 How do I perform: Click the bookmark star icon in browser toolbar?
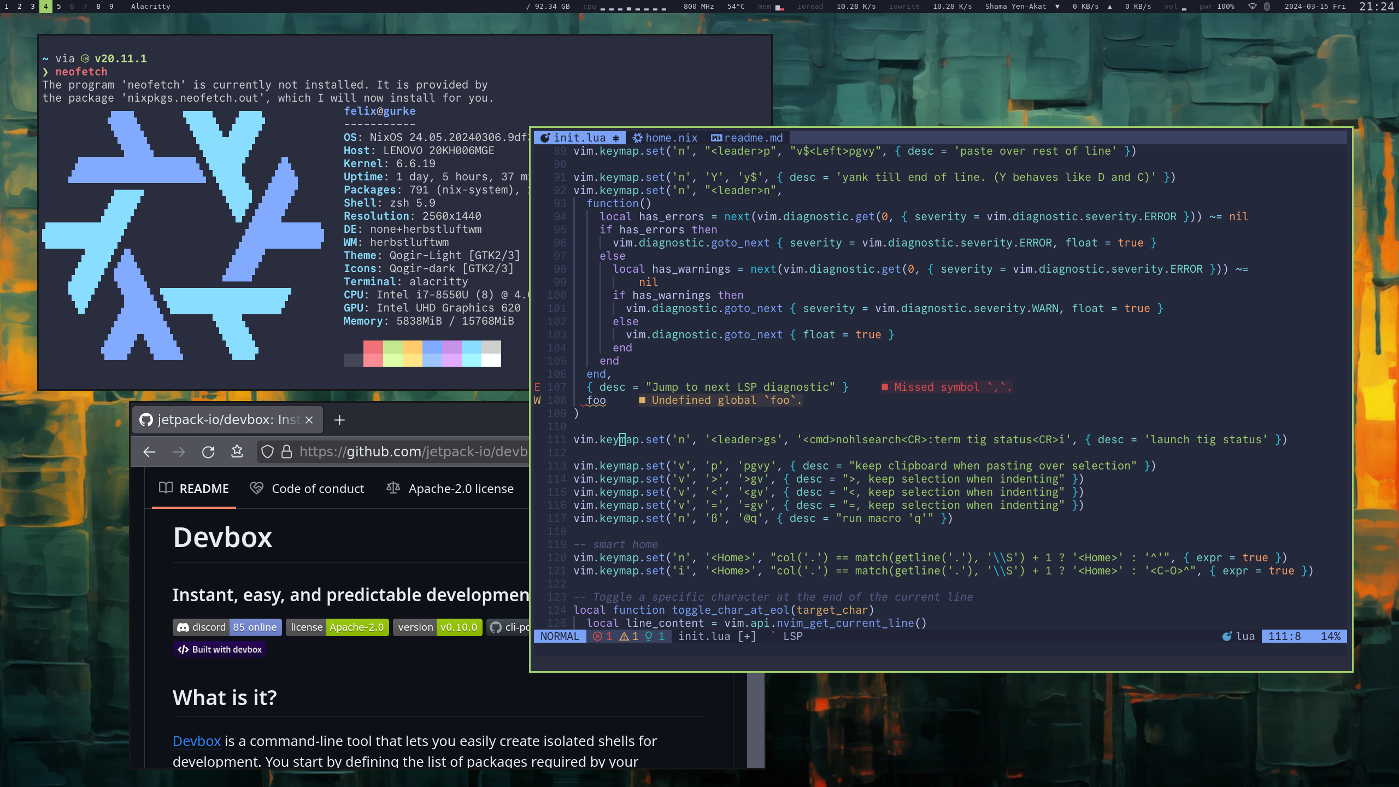237,451
